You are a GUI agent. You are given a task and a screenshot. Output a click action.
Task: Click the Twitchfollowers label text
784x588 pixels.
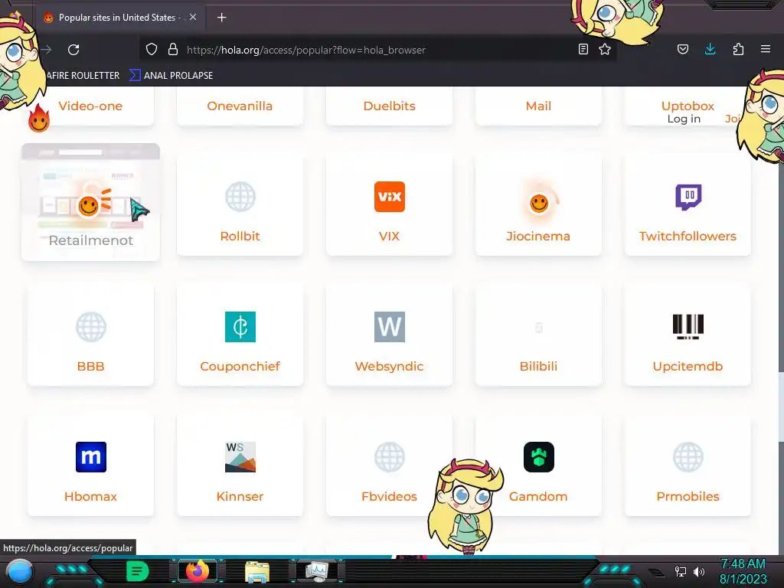688,236
